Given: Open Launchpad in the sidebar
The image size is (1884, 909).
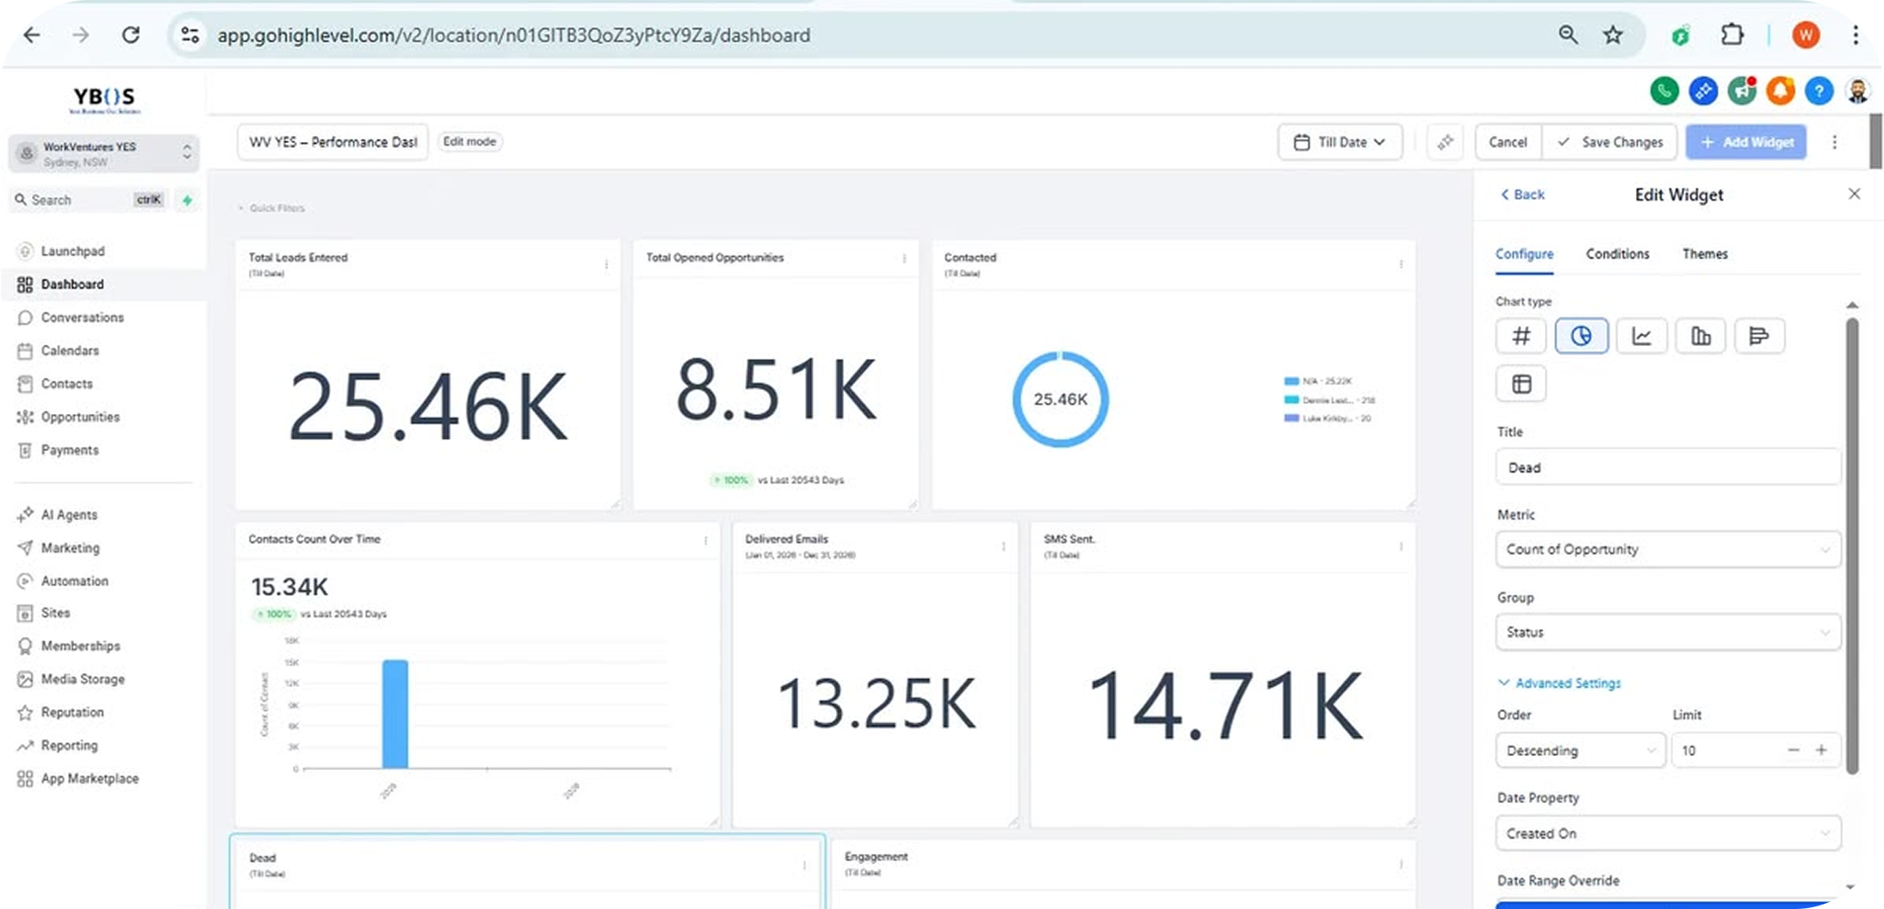Looking at the screenshot, I should click(x=72, y=251).
